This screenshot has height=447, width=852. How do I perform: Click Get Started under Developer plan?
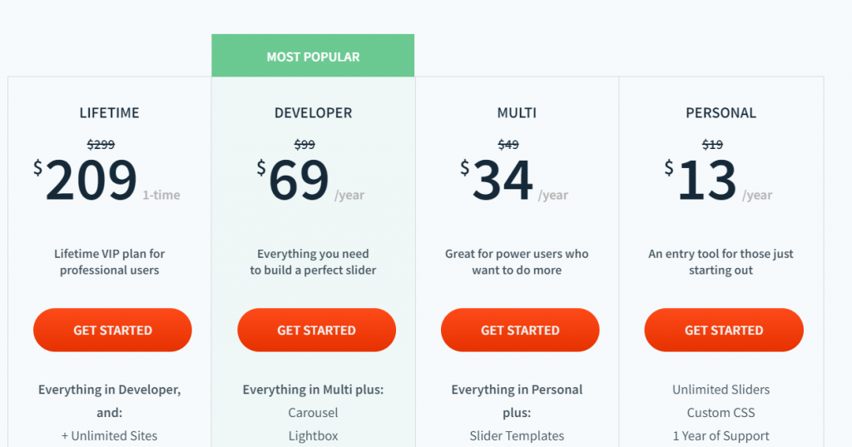point(316,330)
